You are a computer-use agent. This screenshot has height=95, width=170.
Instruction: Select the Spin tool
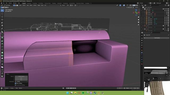pos(2,56)
